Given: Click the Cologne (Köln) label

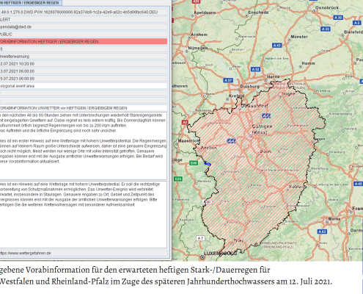Looking at the screenshot, I should (262, 129).
